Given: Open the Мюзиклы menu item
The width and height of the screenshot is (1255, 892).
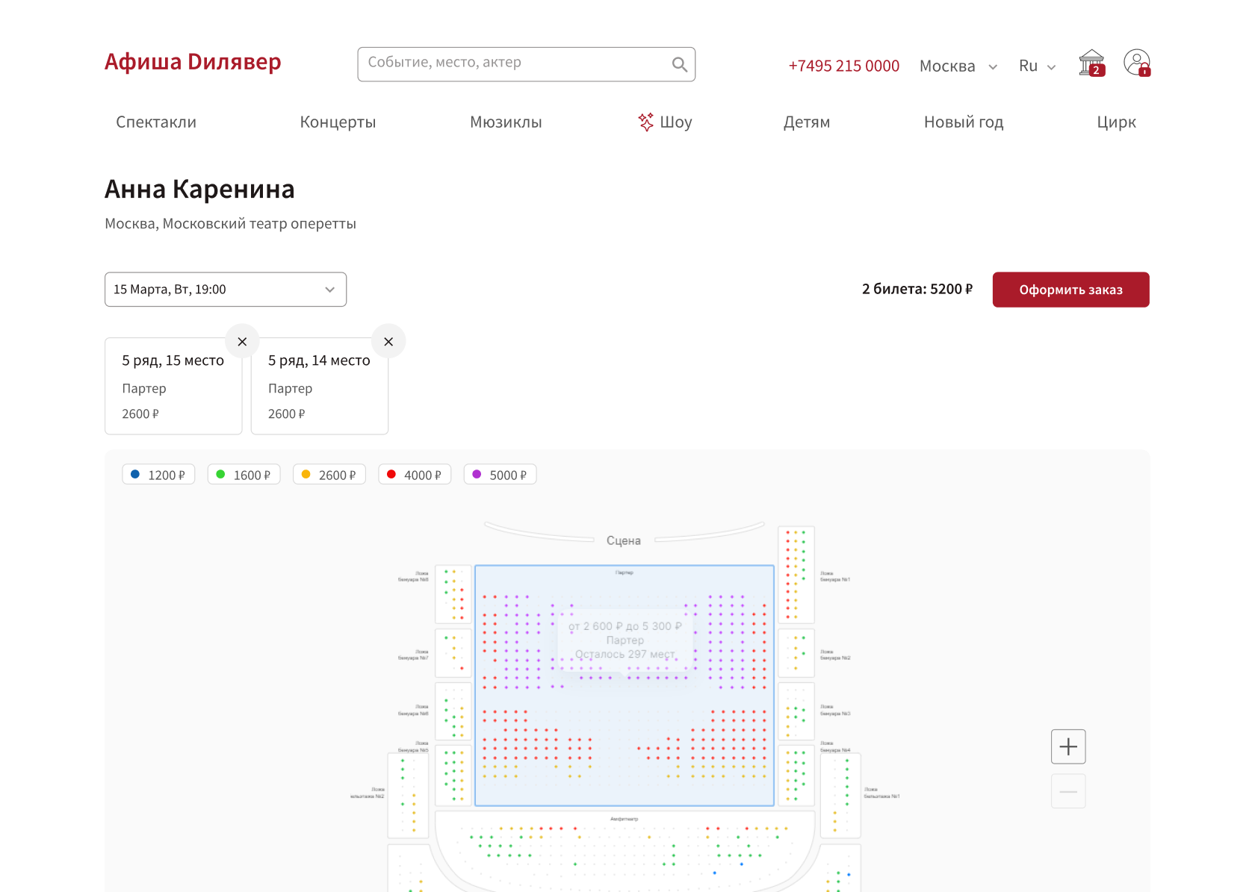Looking at the screenshot, I should (506, 122).
